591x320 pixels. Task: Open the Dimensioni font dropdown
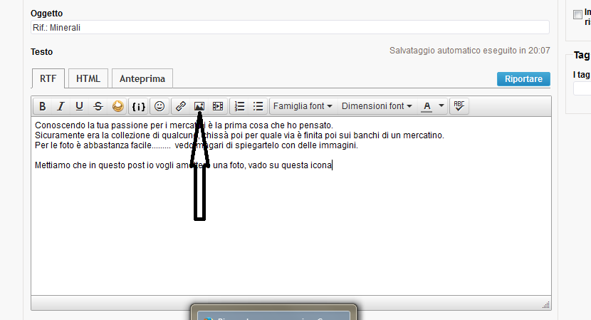(x=377, y=106)
